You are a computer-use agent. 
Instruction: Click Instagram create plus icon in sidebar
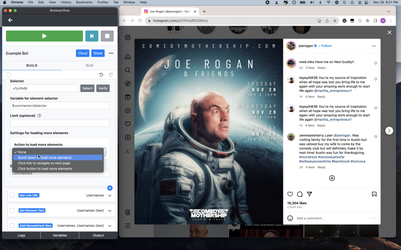128,137
